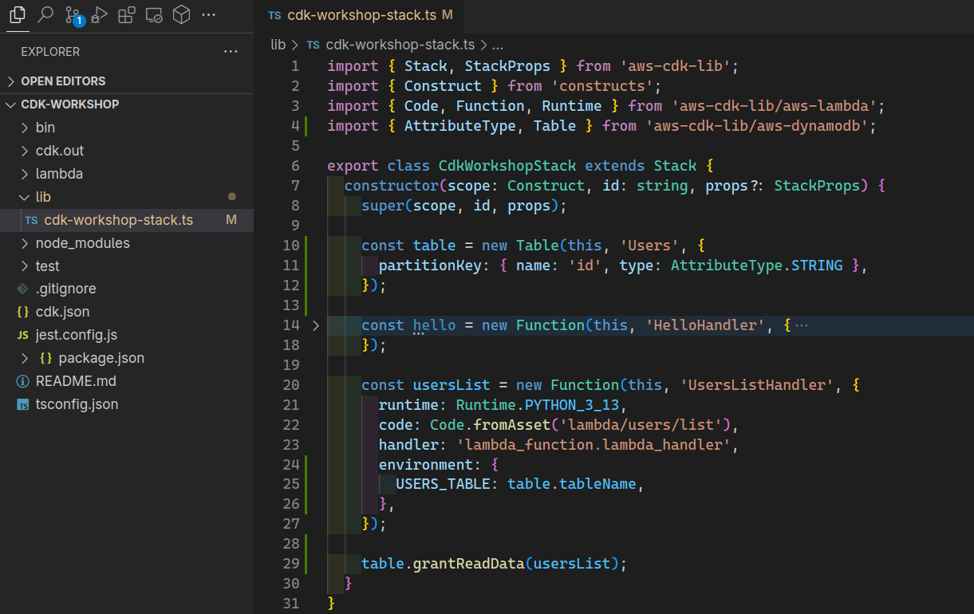Open Explorer panel more actions ellipsis

(231, 52)
